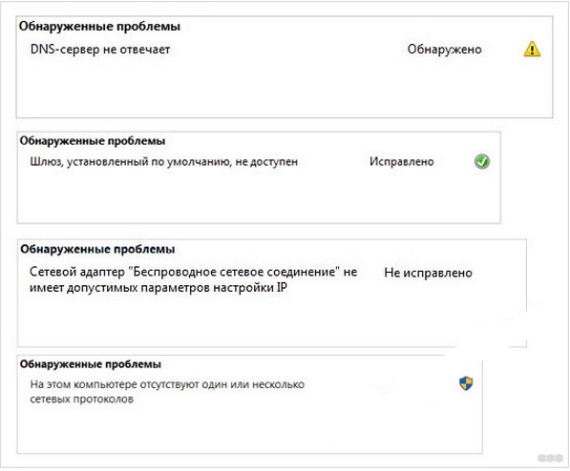Select 'DNS-сервер не отвечает' problem text

click(x=100, y=50)
